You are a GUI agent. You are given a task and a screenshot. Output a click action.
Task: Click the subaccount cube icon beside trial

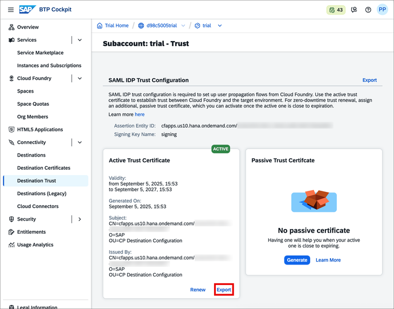coord(197,26)
